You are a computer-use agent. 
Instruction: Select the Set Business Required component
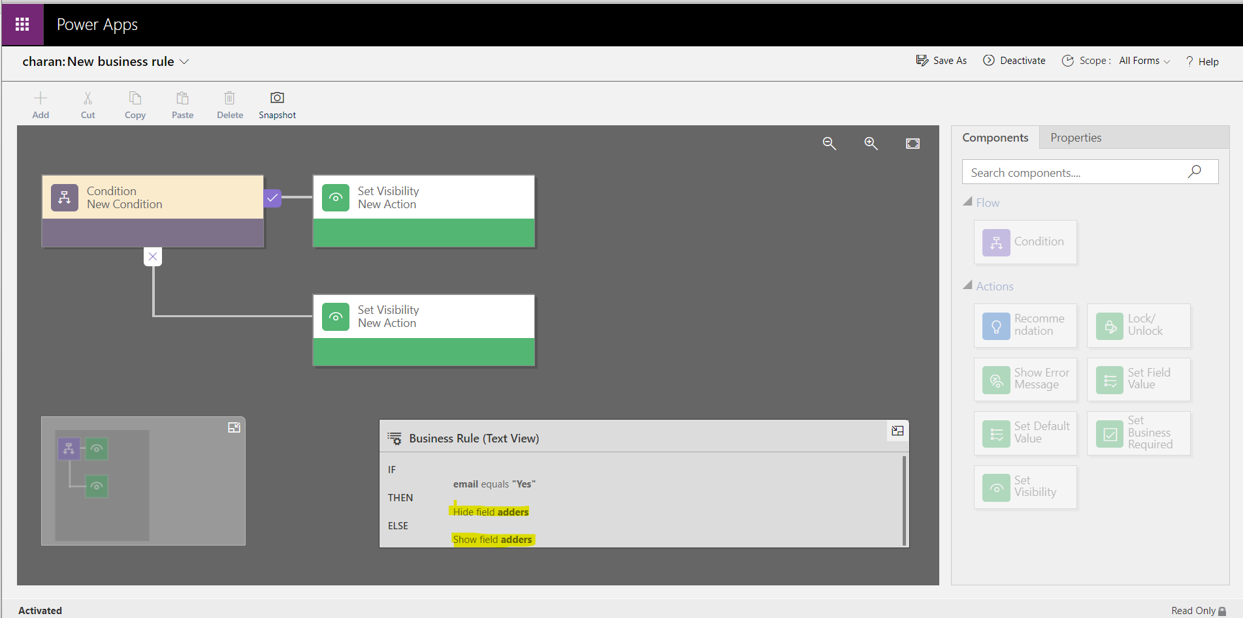[1138, 433]
